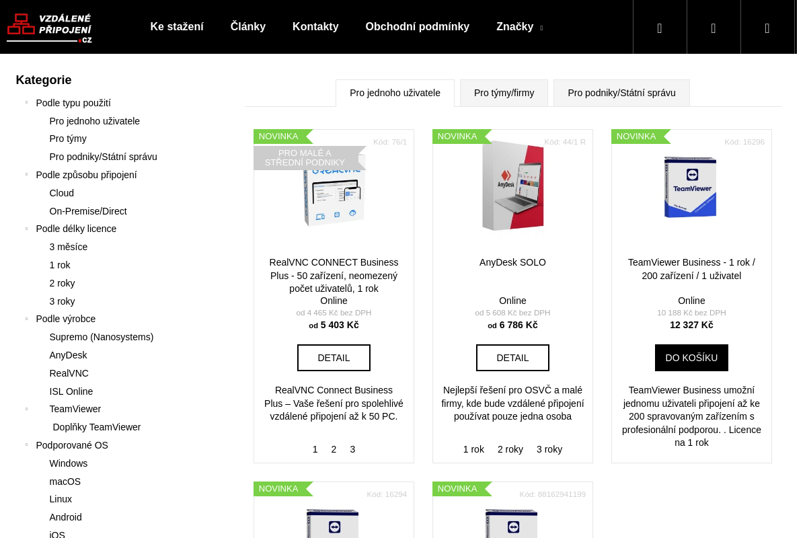Open Podporované OS category
Viewport: 807px width, 538px height.
(x=72, y=445)
